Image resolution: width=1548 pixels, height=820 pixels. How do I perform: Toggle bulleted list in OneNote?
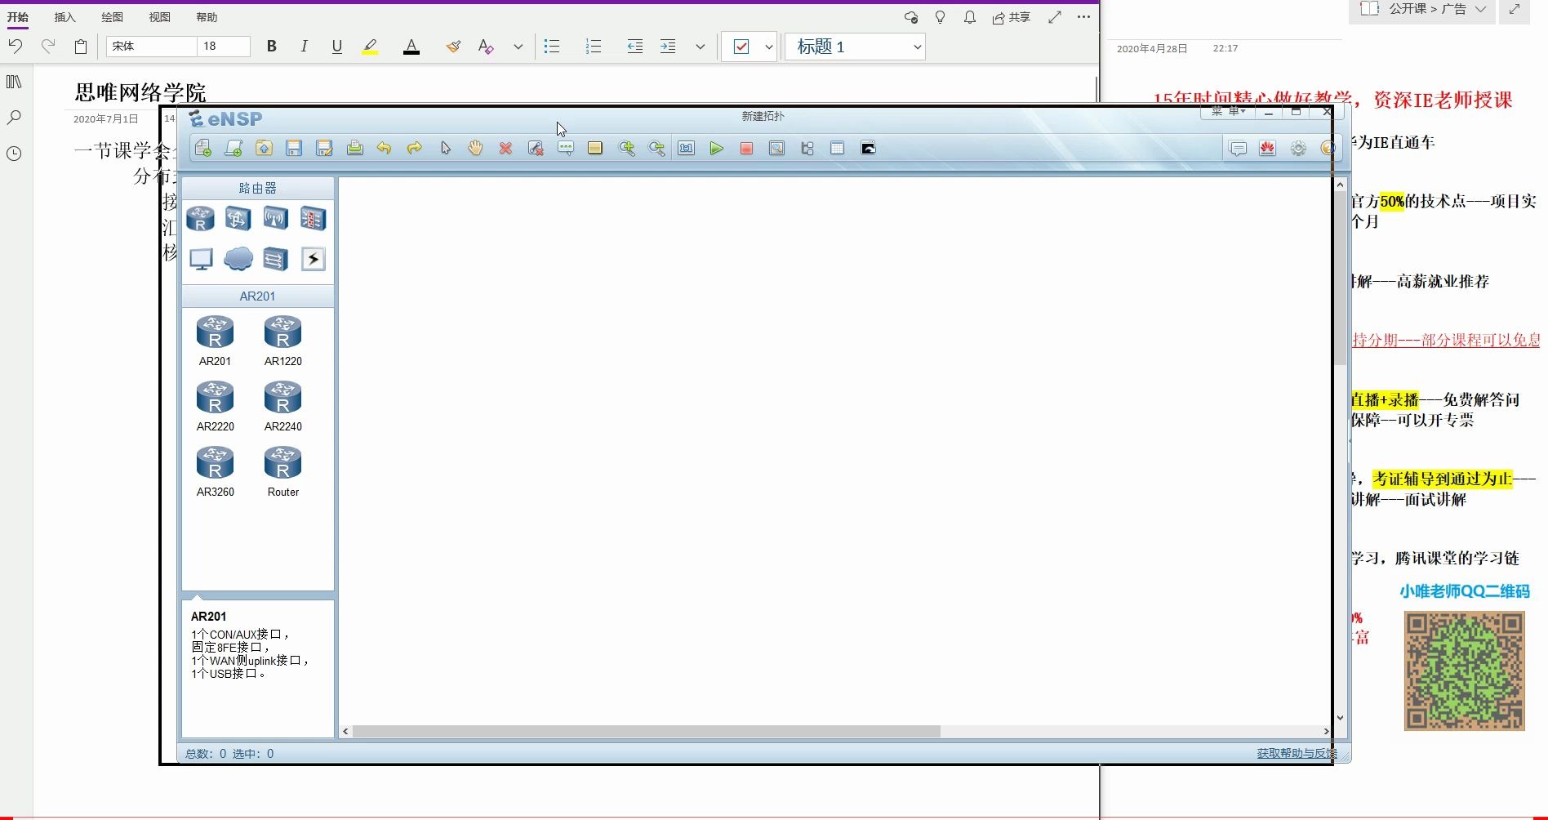coord(552,47)
